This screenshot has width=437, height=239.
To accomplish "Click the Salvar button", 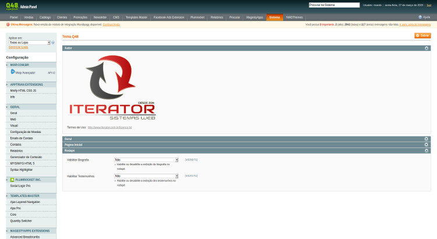I will pyautogui.click(x=422, y=36).
